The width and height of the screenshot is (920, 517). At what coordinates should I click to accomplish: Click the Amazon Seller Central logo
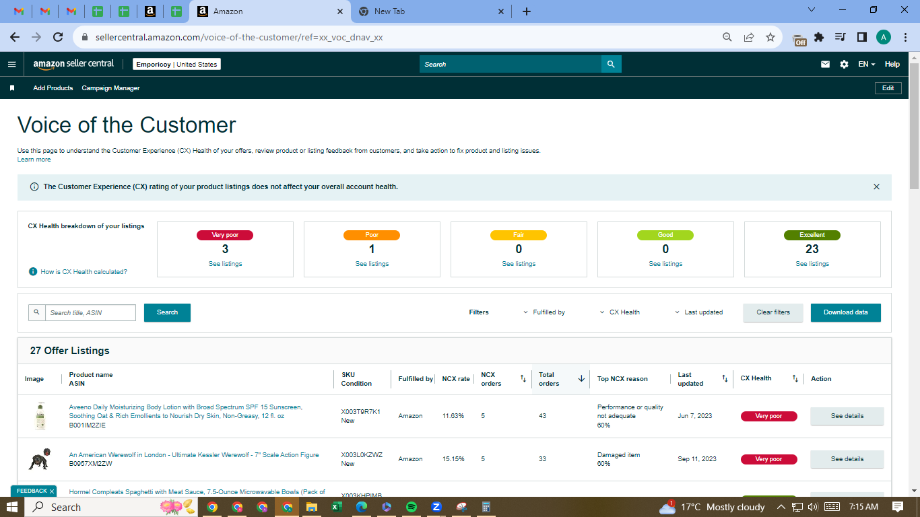73,64
